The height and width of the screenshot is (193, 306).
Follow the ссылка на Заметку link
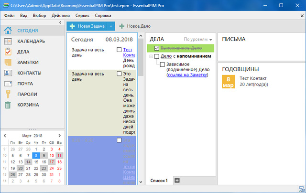point(187,75)
